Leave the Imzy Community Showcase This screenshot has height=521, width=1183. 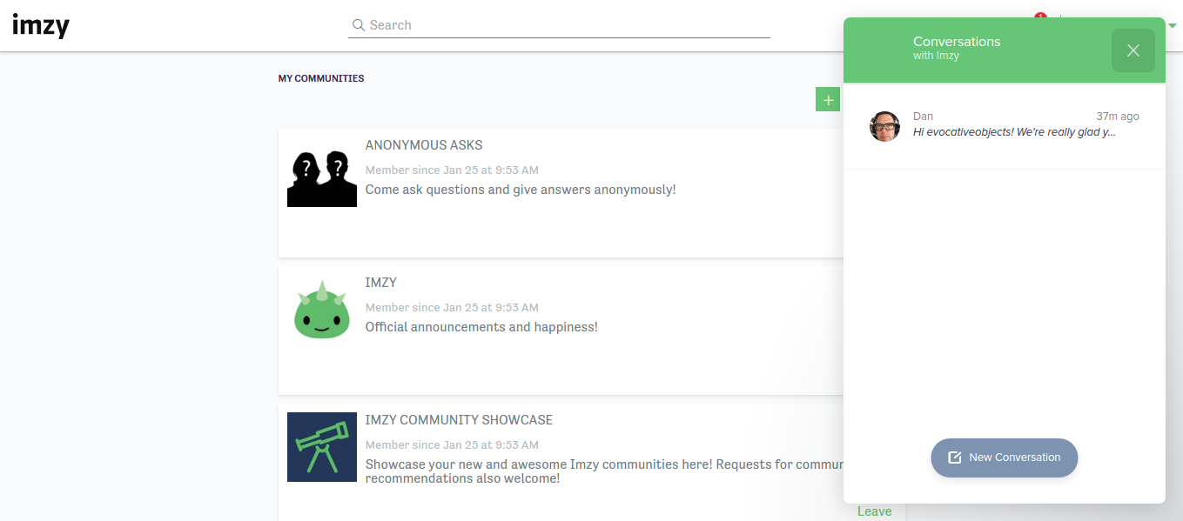874,511
